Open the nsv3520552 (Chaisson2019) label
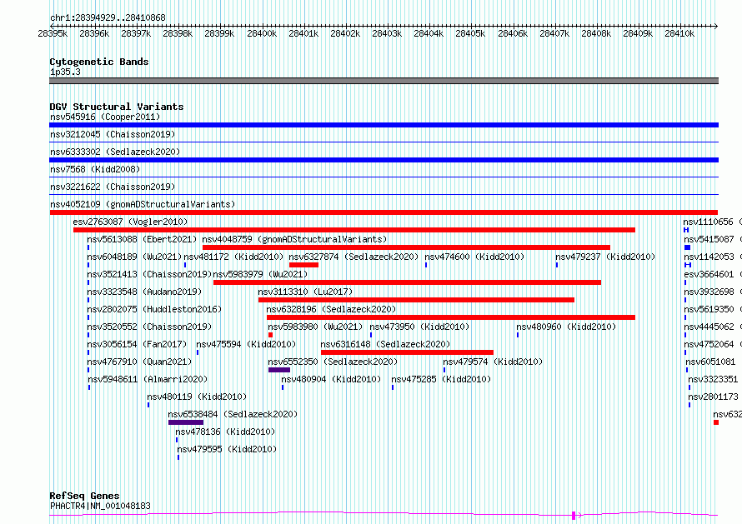The height and width of the screenshot is (524, 742). click(x=149, y=327)
